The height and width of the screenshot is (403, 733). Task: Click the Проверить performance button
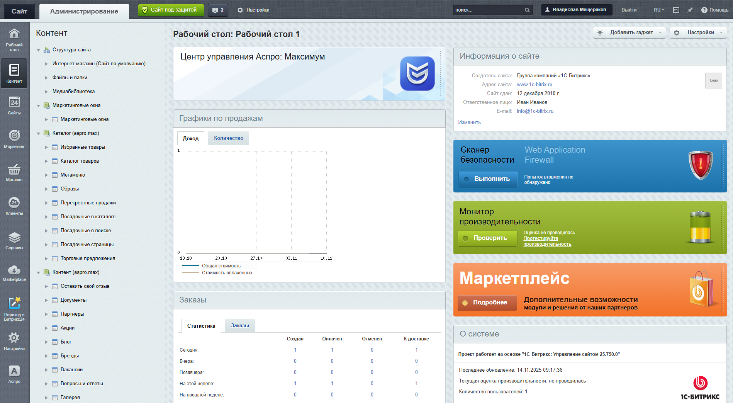(x=487, y=238)
